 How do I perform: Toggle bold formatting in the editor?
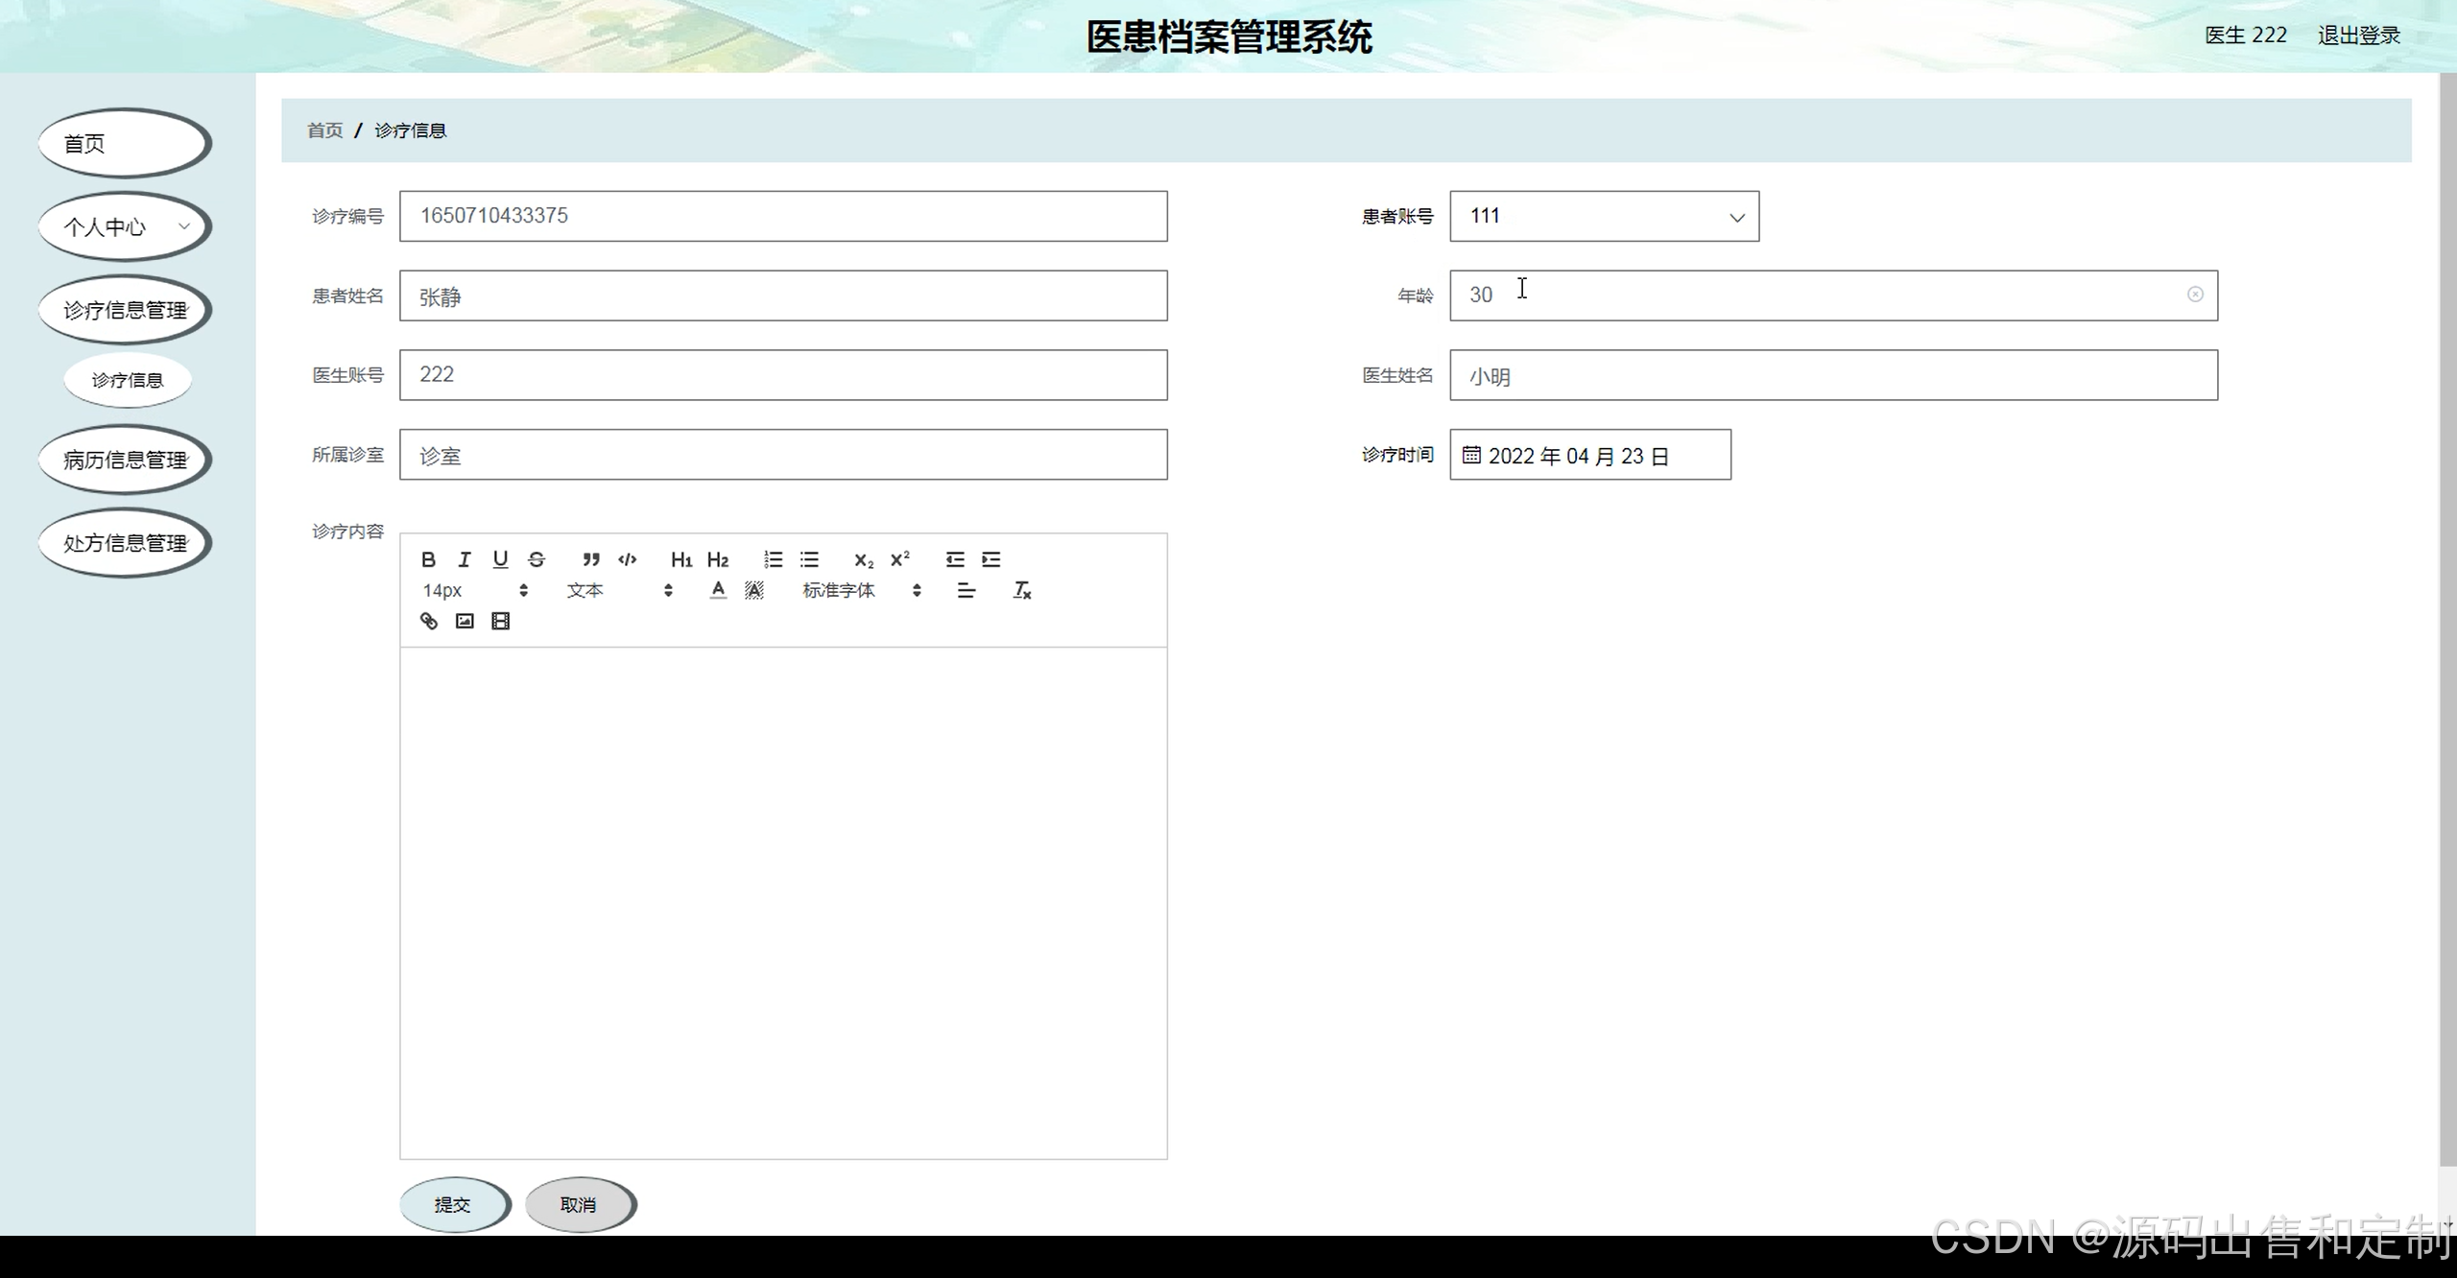coord(428,559)
